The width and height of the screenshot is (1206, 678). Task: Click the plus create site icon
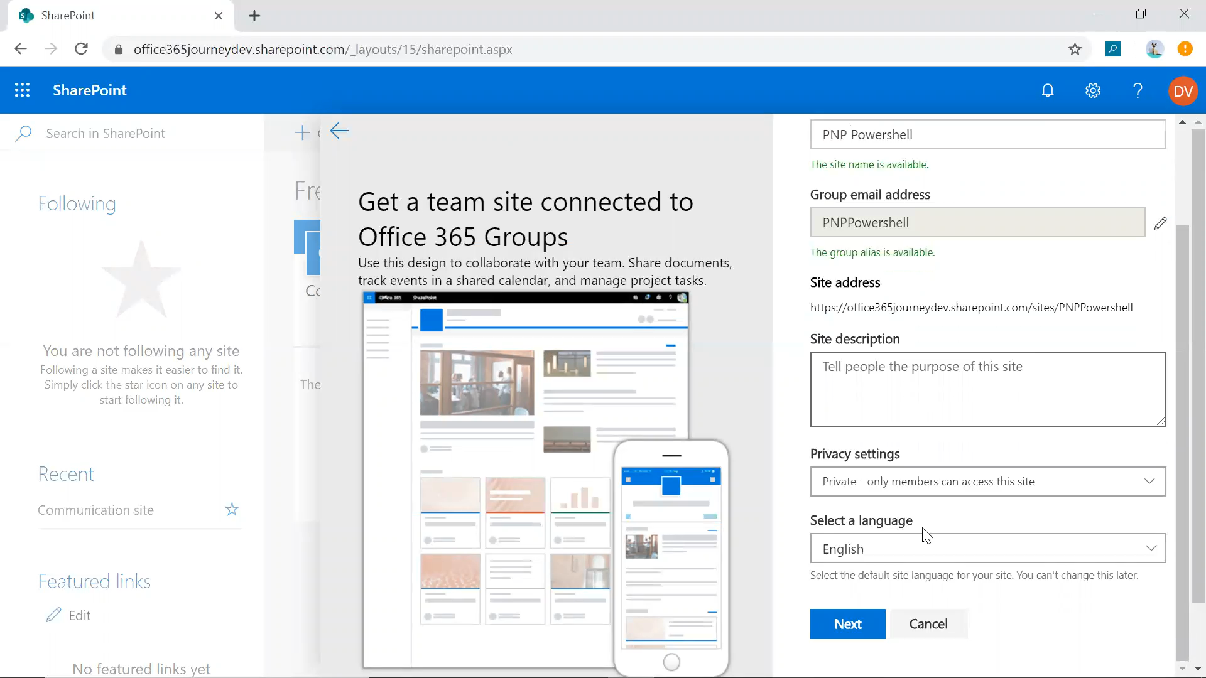(x=302, y=132)
